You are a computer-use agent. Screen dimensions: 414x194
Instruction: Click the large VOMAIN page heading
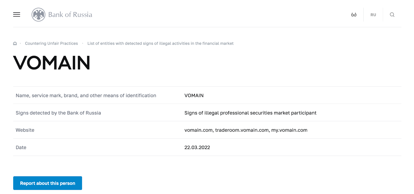click(x=52, y=63)
